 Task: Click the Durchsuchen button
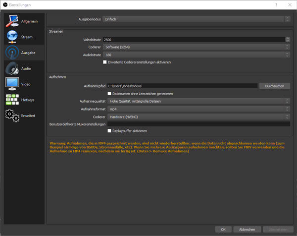(x=274, y=86)
